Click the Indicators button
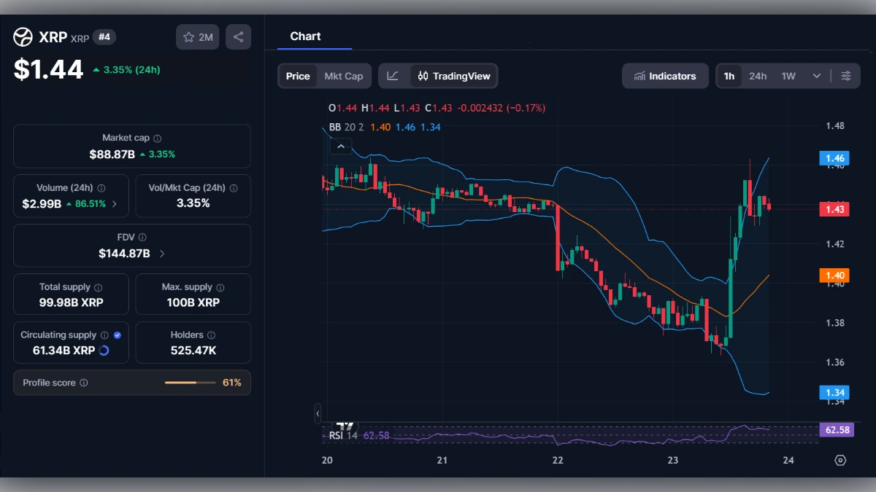Screen dimensions: 876x492 [x=665, y=75]
